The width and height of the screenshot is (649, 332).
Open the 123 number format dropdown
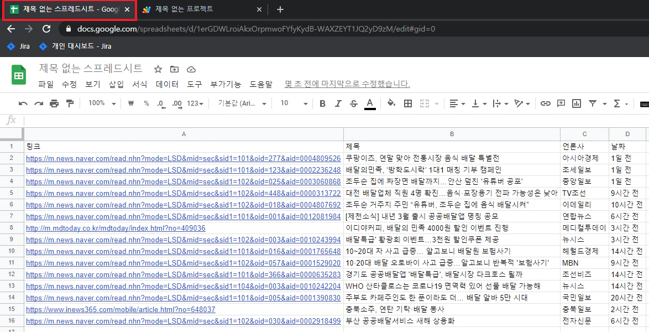195,103
